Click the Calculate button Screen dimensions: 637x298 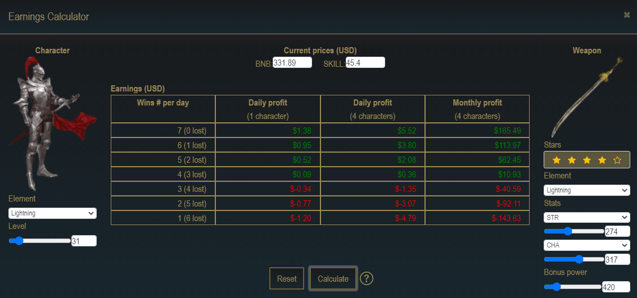333,278
